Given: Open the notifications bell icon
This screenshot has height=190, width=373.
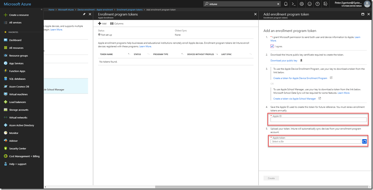Looking at the screenshot, I should click(286, 4).
